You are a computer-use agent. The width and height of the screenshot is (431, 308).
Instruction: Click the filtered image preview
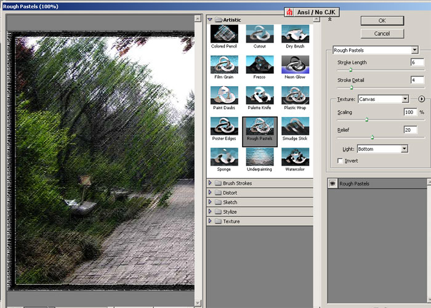[101, 161]
